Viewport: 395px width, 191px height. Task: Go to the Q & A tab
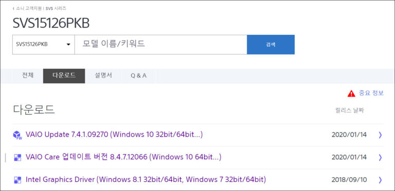pyautogui.click(x=138, y=75)
